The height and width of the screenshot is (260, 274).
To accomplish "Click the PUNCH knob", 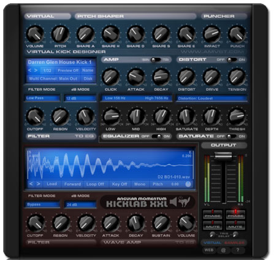I will pos(237,34).
